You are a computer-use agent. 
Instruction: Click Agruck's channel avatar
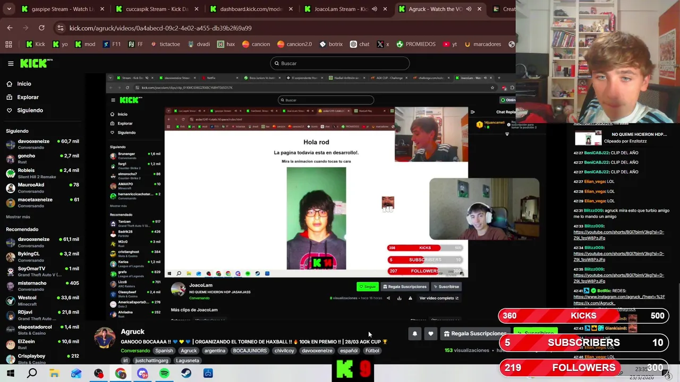(x=105, y=338)
